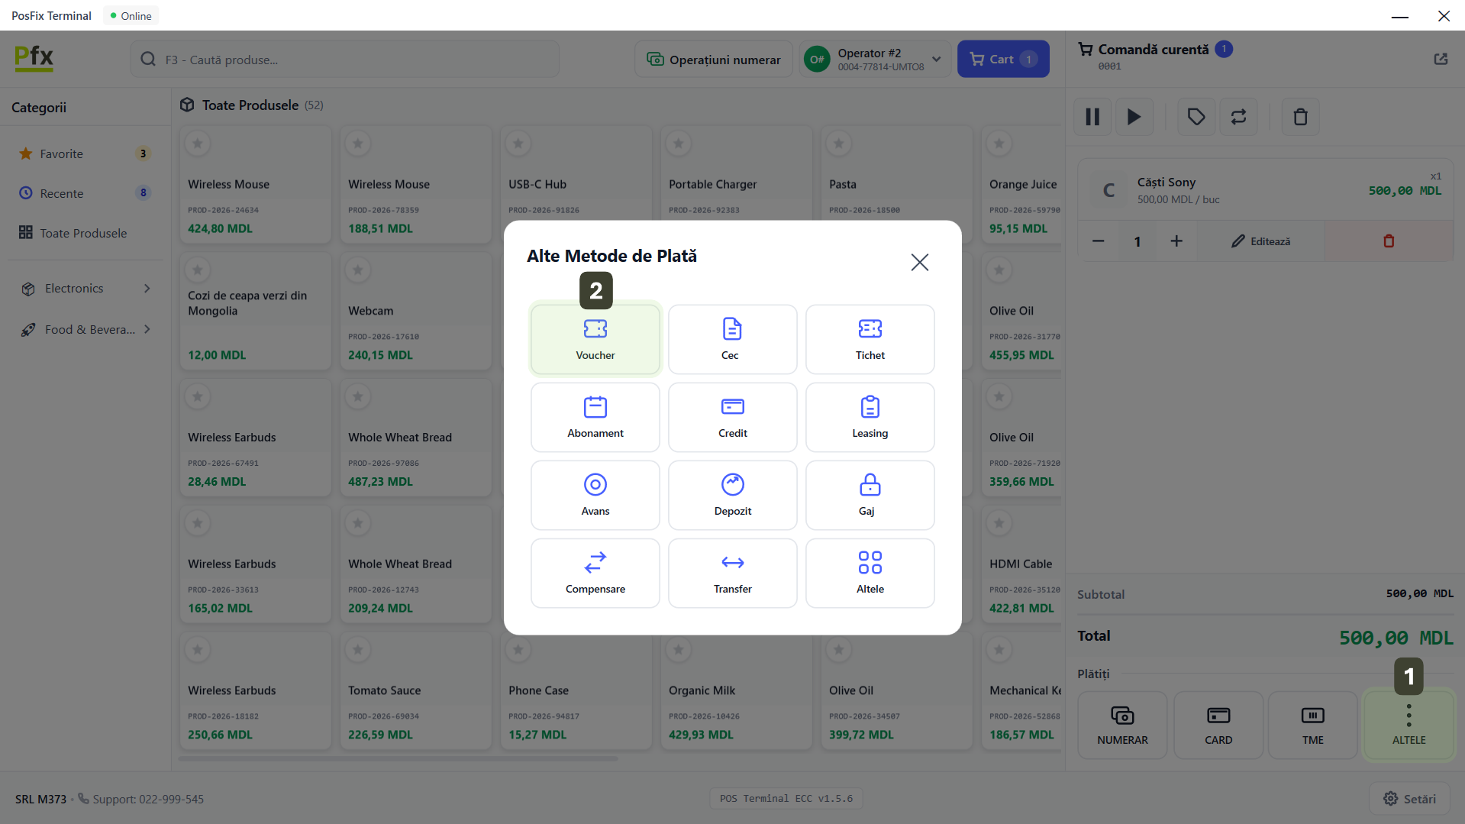Select Voucher payment method
Viewport: 1465px width, 824px height.
[595, 340]
